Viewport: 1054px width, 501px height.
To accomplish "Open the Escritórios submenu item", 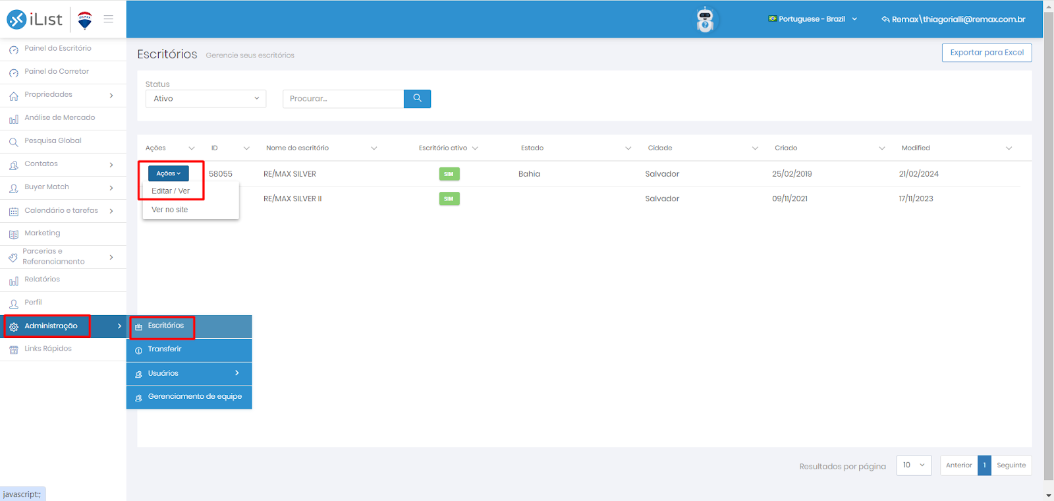I will (189, 326).
